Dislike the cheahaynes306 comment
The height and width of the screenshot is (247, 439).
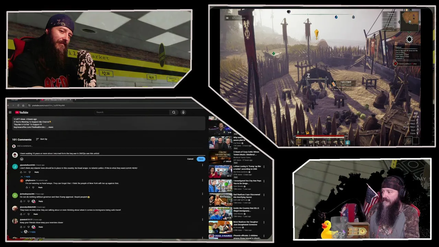28,201
